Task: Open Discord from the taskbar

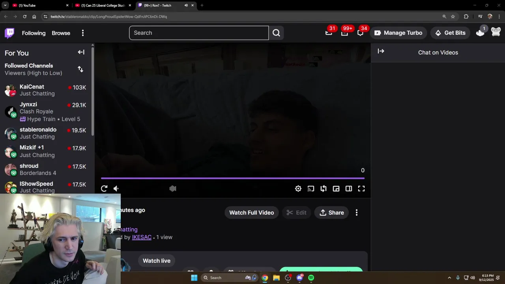Action: point(299,278)
